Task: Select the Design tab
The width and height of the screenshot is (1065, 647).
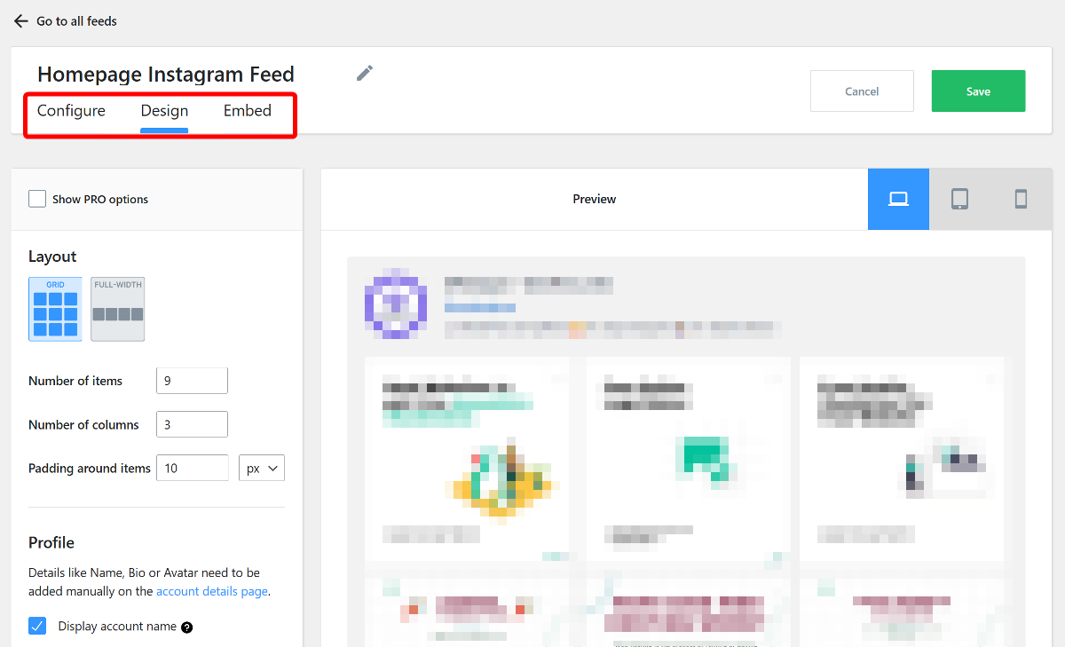Action: pyautogui.click(x=164, y=111)
